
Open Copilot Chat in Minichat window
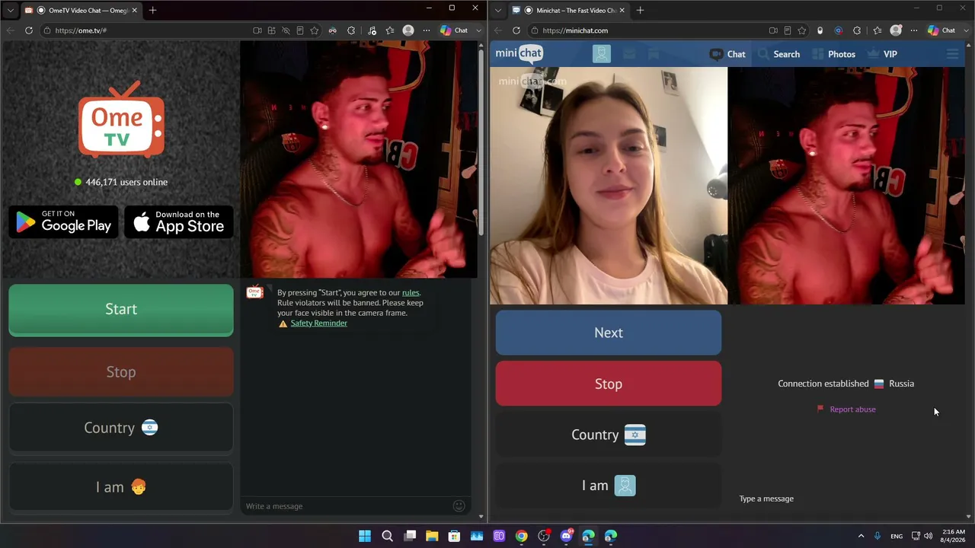(941, 30)
